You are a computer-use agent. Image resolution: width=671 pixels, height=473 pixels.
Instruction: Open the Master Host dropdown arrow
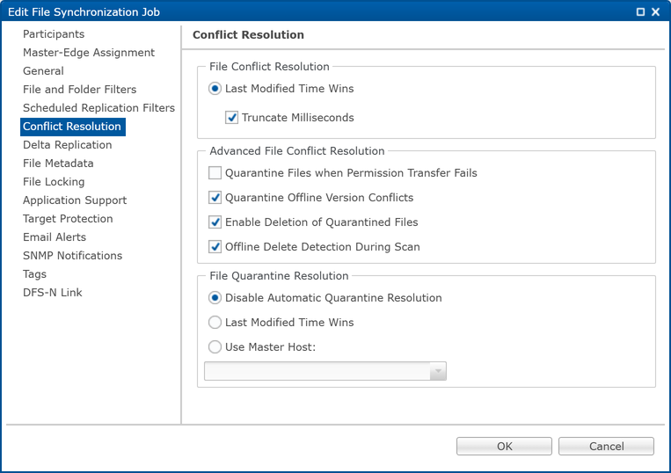[x=438, y=371]
